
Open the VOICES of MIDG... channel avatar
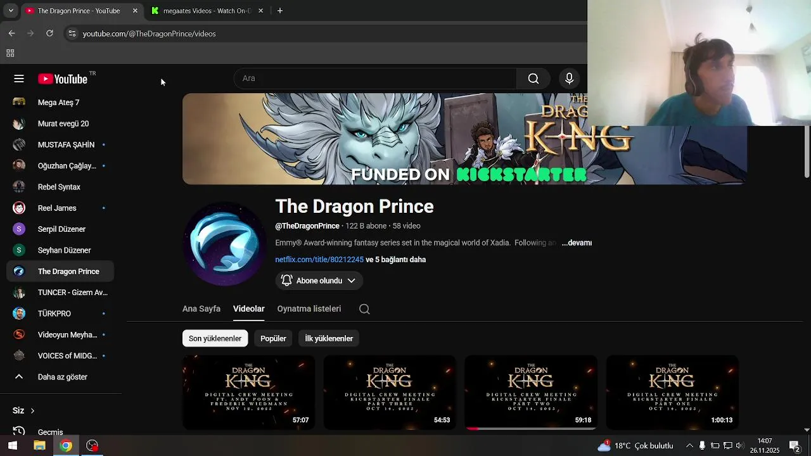(x=19, y=356)
